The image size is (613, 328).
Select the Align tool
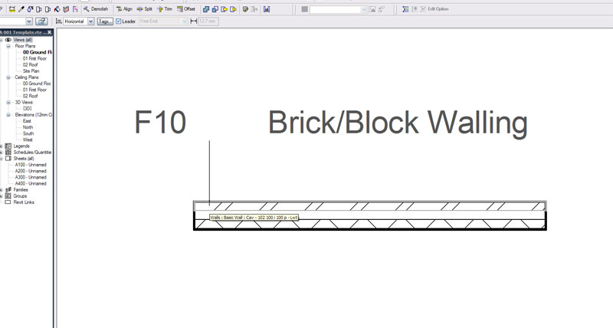click(124, 9)
